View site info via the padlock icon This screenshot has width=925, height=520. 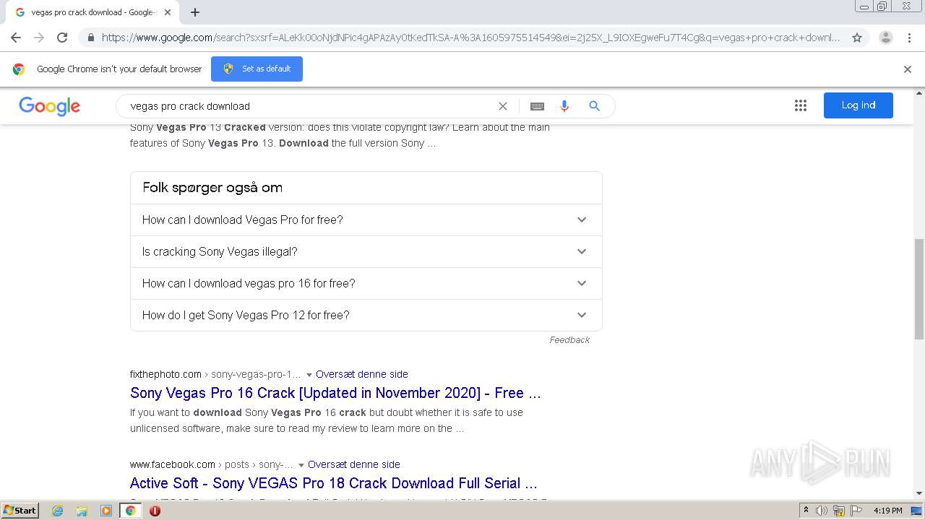point(90,38)
